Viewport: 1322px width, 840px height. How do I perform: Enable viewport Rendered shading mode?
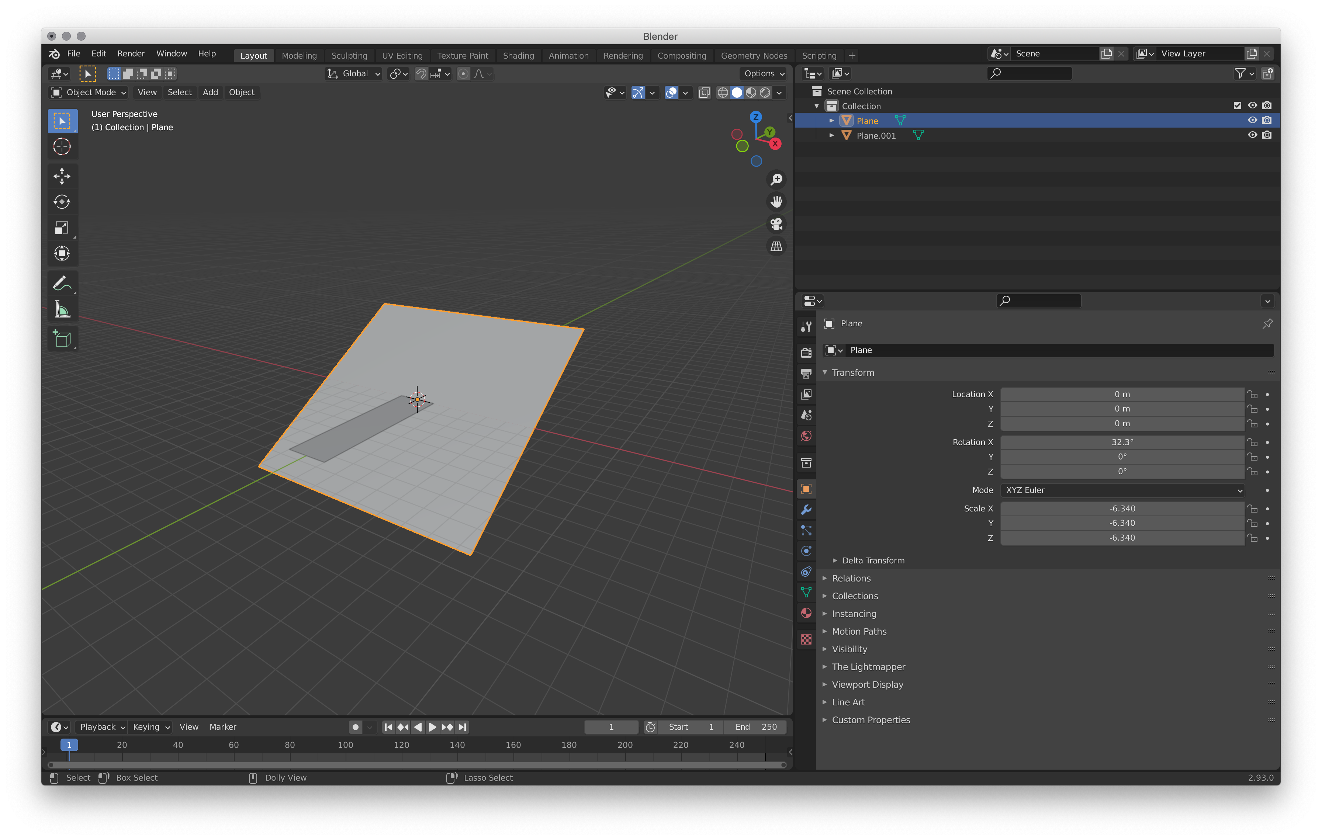pos(765,93)
